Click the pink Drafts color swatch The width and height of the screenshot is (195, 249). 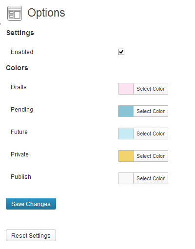pyautogui.click(x=126, y=89)
